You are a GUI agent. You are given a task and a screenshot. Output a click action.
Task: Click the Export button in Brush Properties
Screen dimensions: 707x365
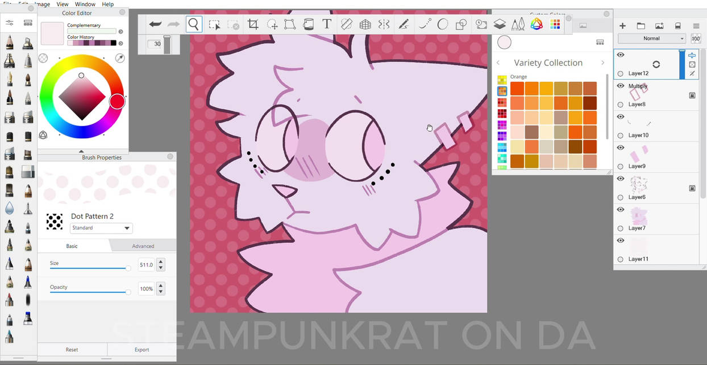(x=142, y=350)
